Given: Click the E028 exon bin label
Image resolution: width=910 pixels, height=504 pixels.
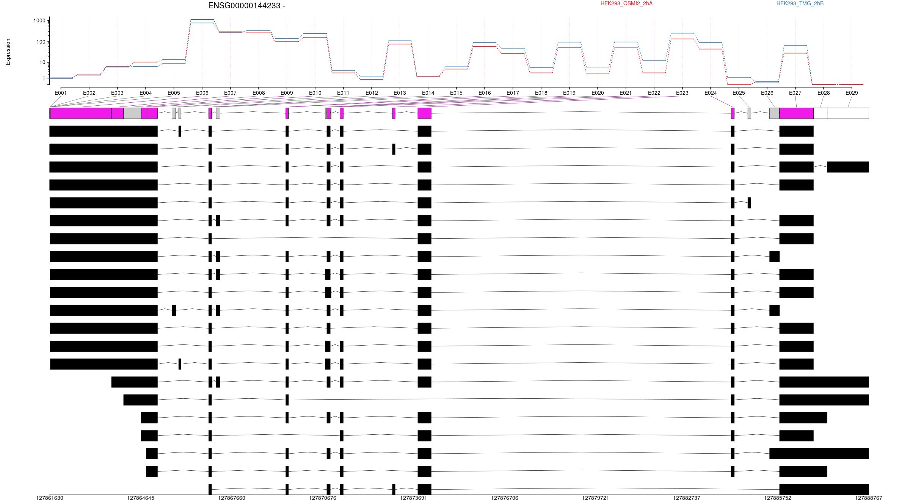Looking at the screenshot, I should tap(824, 93).
